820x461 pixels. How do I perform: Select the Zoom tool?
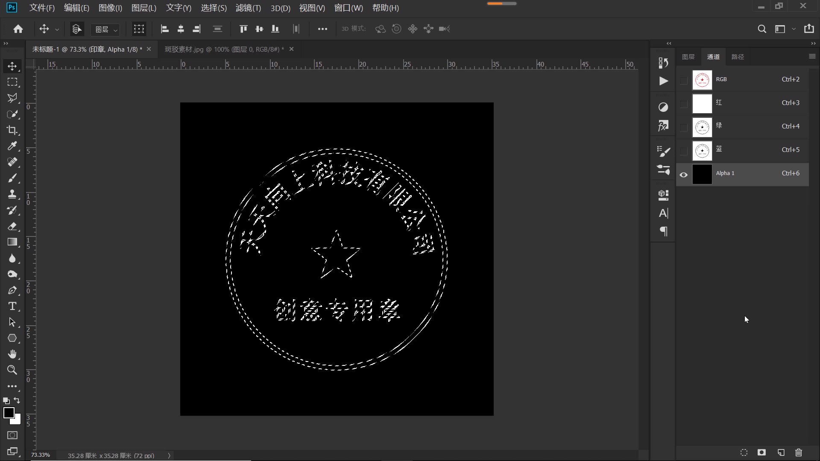tap(12, 370)
